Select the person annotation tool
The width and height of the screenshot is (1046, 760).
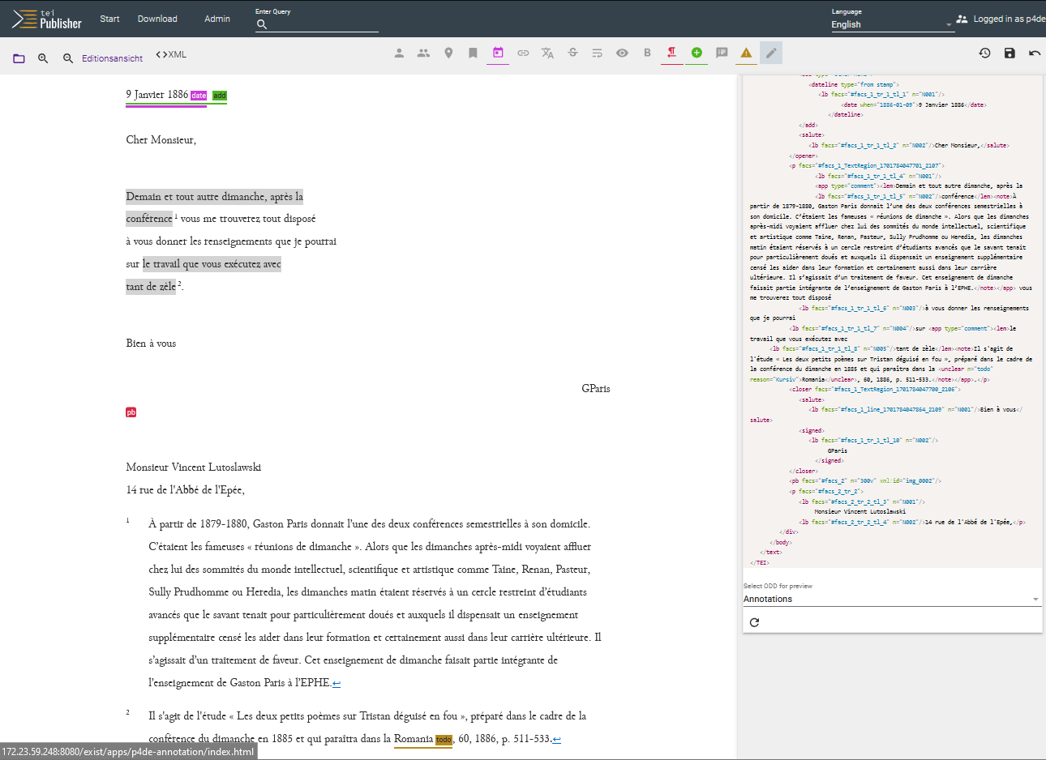397,53
